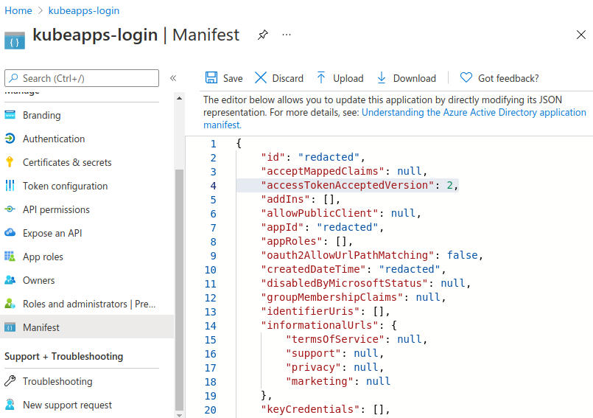593x418 pixels.
Task: Click the feedback heart icon
Action: pyautogui.click(x=466, y=77)
